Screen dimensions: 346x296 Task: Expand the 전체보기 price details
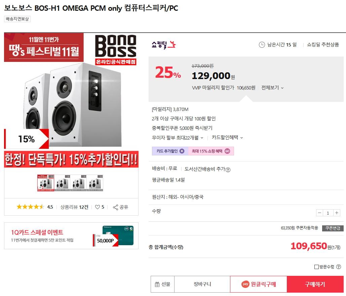click(272, 88)
